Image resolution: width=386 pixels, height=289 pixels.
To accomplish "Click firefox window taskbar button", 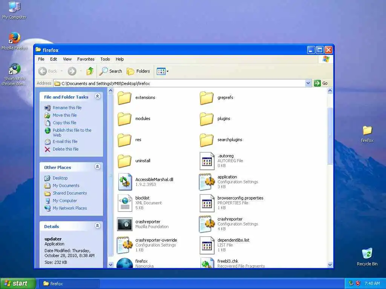I will (70, 284).
